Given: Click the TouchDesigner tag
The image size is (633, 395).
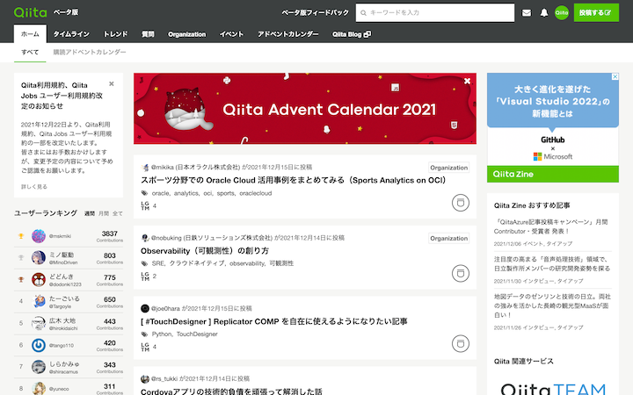Looking at the screenshot, I should pyautogui.click(x=197, y=334).
